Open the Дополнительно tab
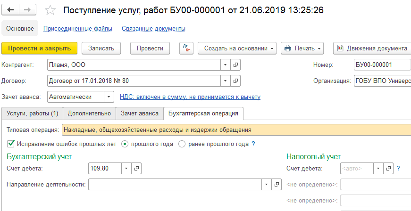This screenshot has width=411, height=211. click(89, 113)
